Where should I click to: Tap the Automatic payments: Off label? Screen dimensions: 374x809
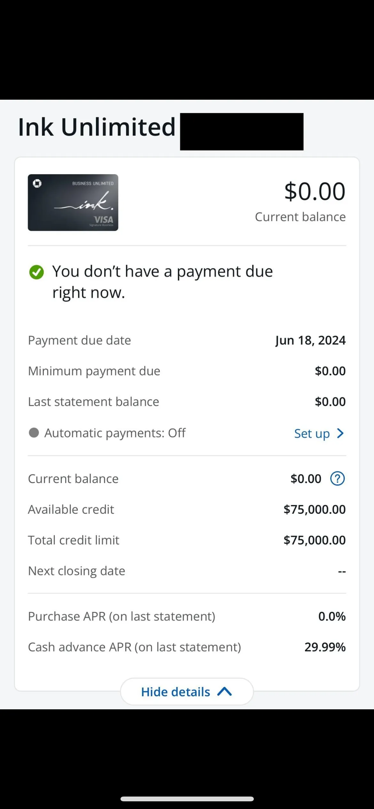click(115, 433)
